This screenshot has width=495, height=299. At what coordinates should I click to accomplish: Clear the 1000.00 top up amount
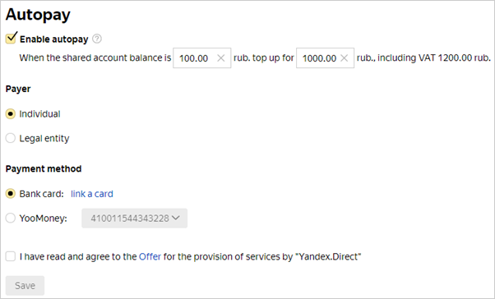(x=344, y=58)
